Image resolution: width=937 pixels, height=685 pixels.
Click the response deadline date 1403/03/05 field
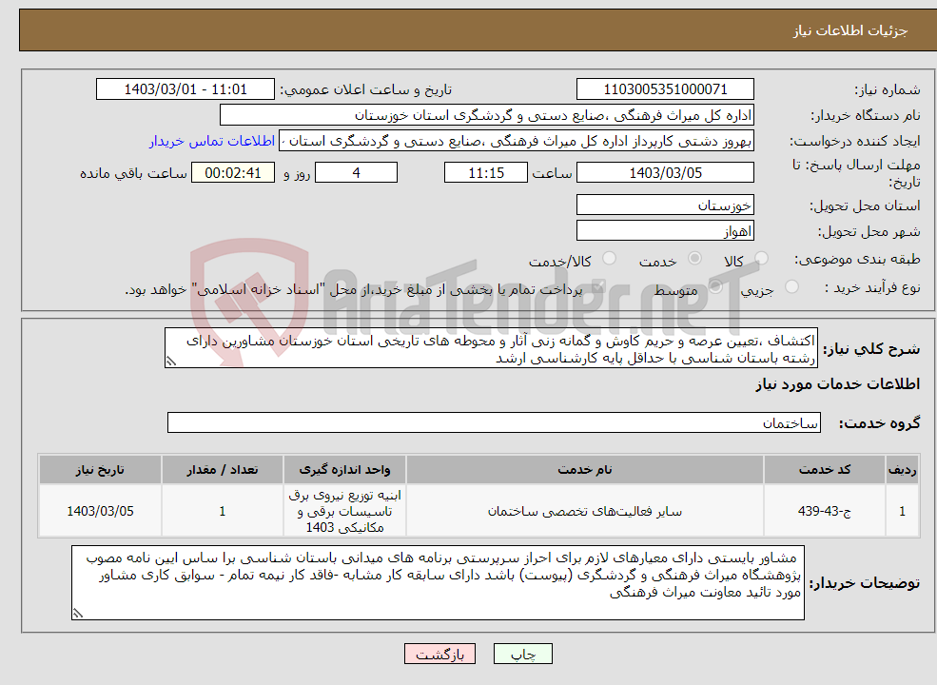665,173
